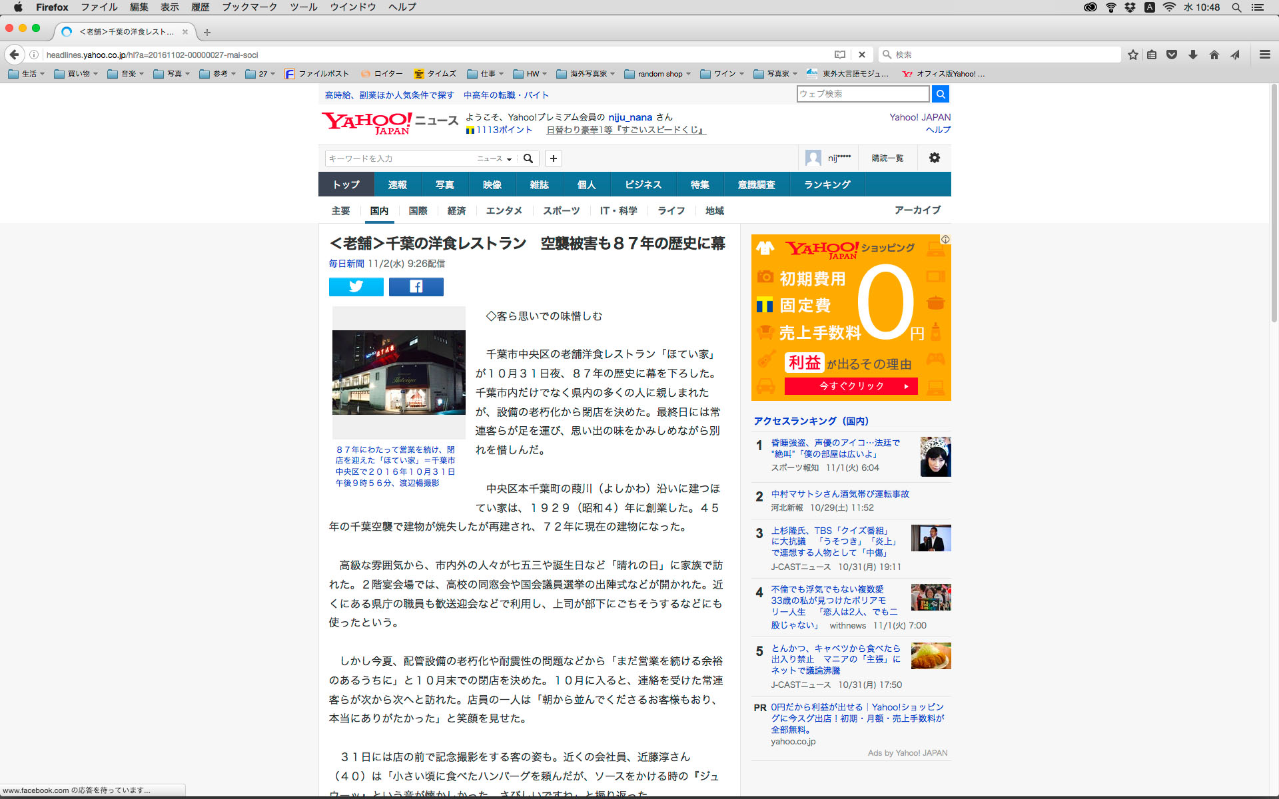Open Firefox hamburger menu
Image resolution: width=1279 pixels, height=799 pixels.
coord(1264,55)
